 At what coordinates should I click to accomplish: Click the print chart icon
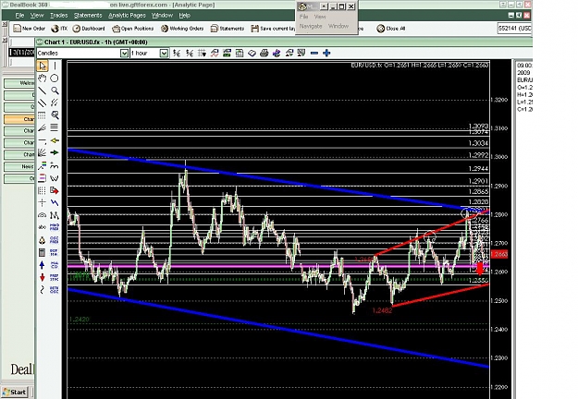tap(264, 54)
